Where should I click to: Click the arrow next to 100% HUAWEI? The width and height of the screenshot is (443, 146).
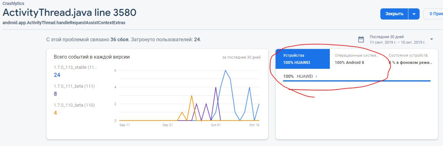[x=316, y=76]
